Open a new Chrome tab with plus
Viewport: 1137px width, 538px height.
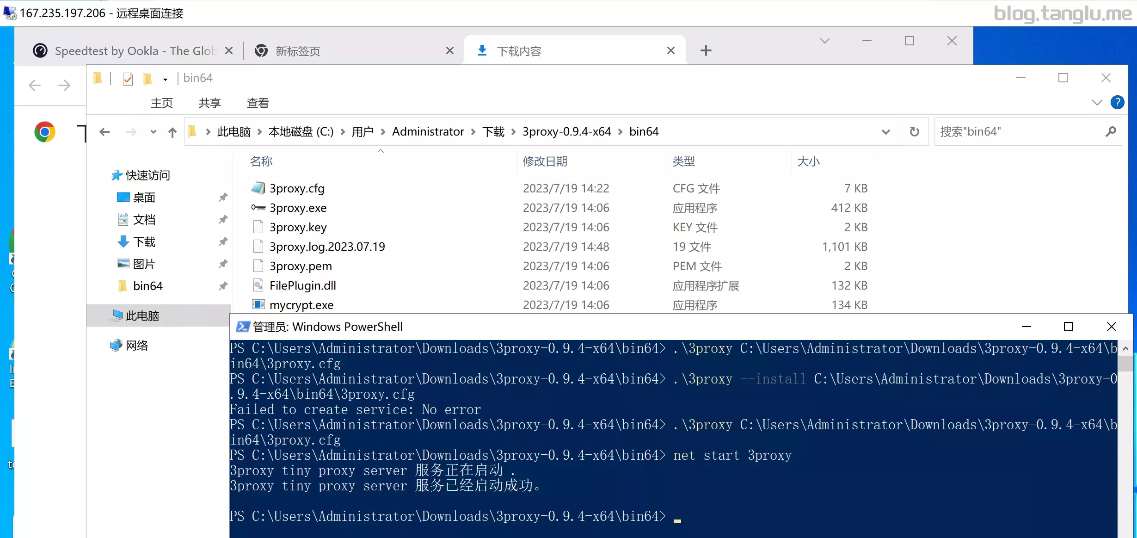[706, 50]
